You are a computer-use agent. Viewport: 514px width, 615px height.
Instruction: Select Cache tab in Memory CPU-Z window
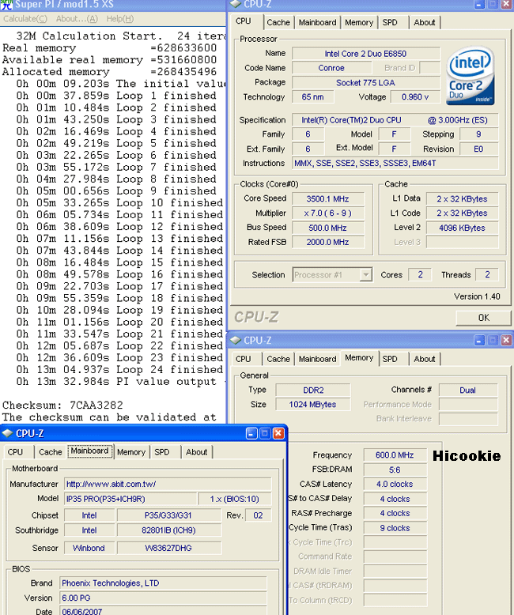[x=278, y=359]
